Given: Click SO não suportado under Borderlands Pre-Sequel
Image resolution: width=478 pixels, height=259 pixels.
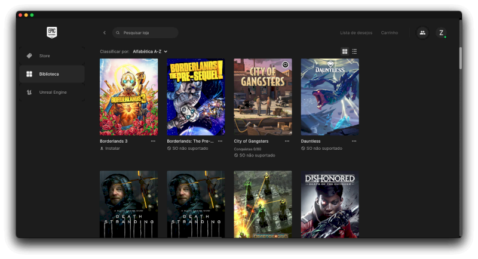Looking at the screenshot, I should point(190,149).
